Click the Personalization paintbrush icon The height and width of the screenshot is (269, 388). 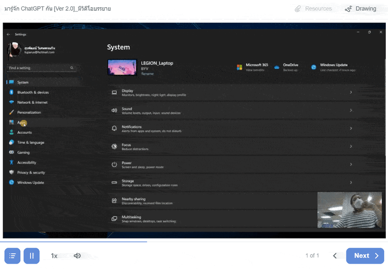pyautogui.click(x=11, y=112)
